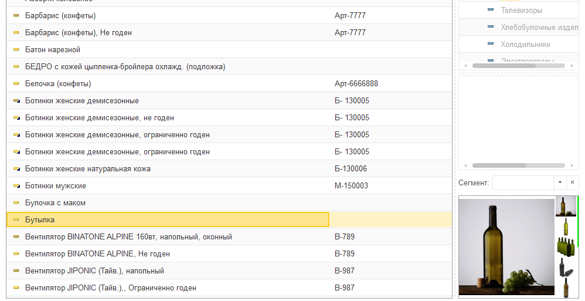This screenshot has width=585, height=301.
Task: Click the Хлебобулочные изделия category icon
Action: [491, 27]
